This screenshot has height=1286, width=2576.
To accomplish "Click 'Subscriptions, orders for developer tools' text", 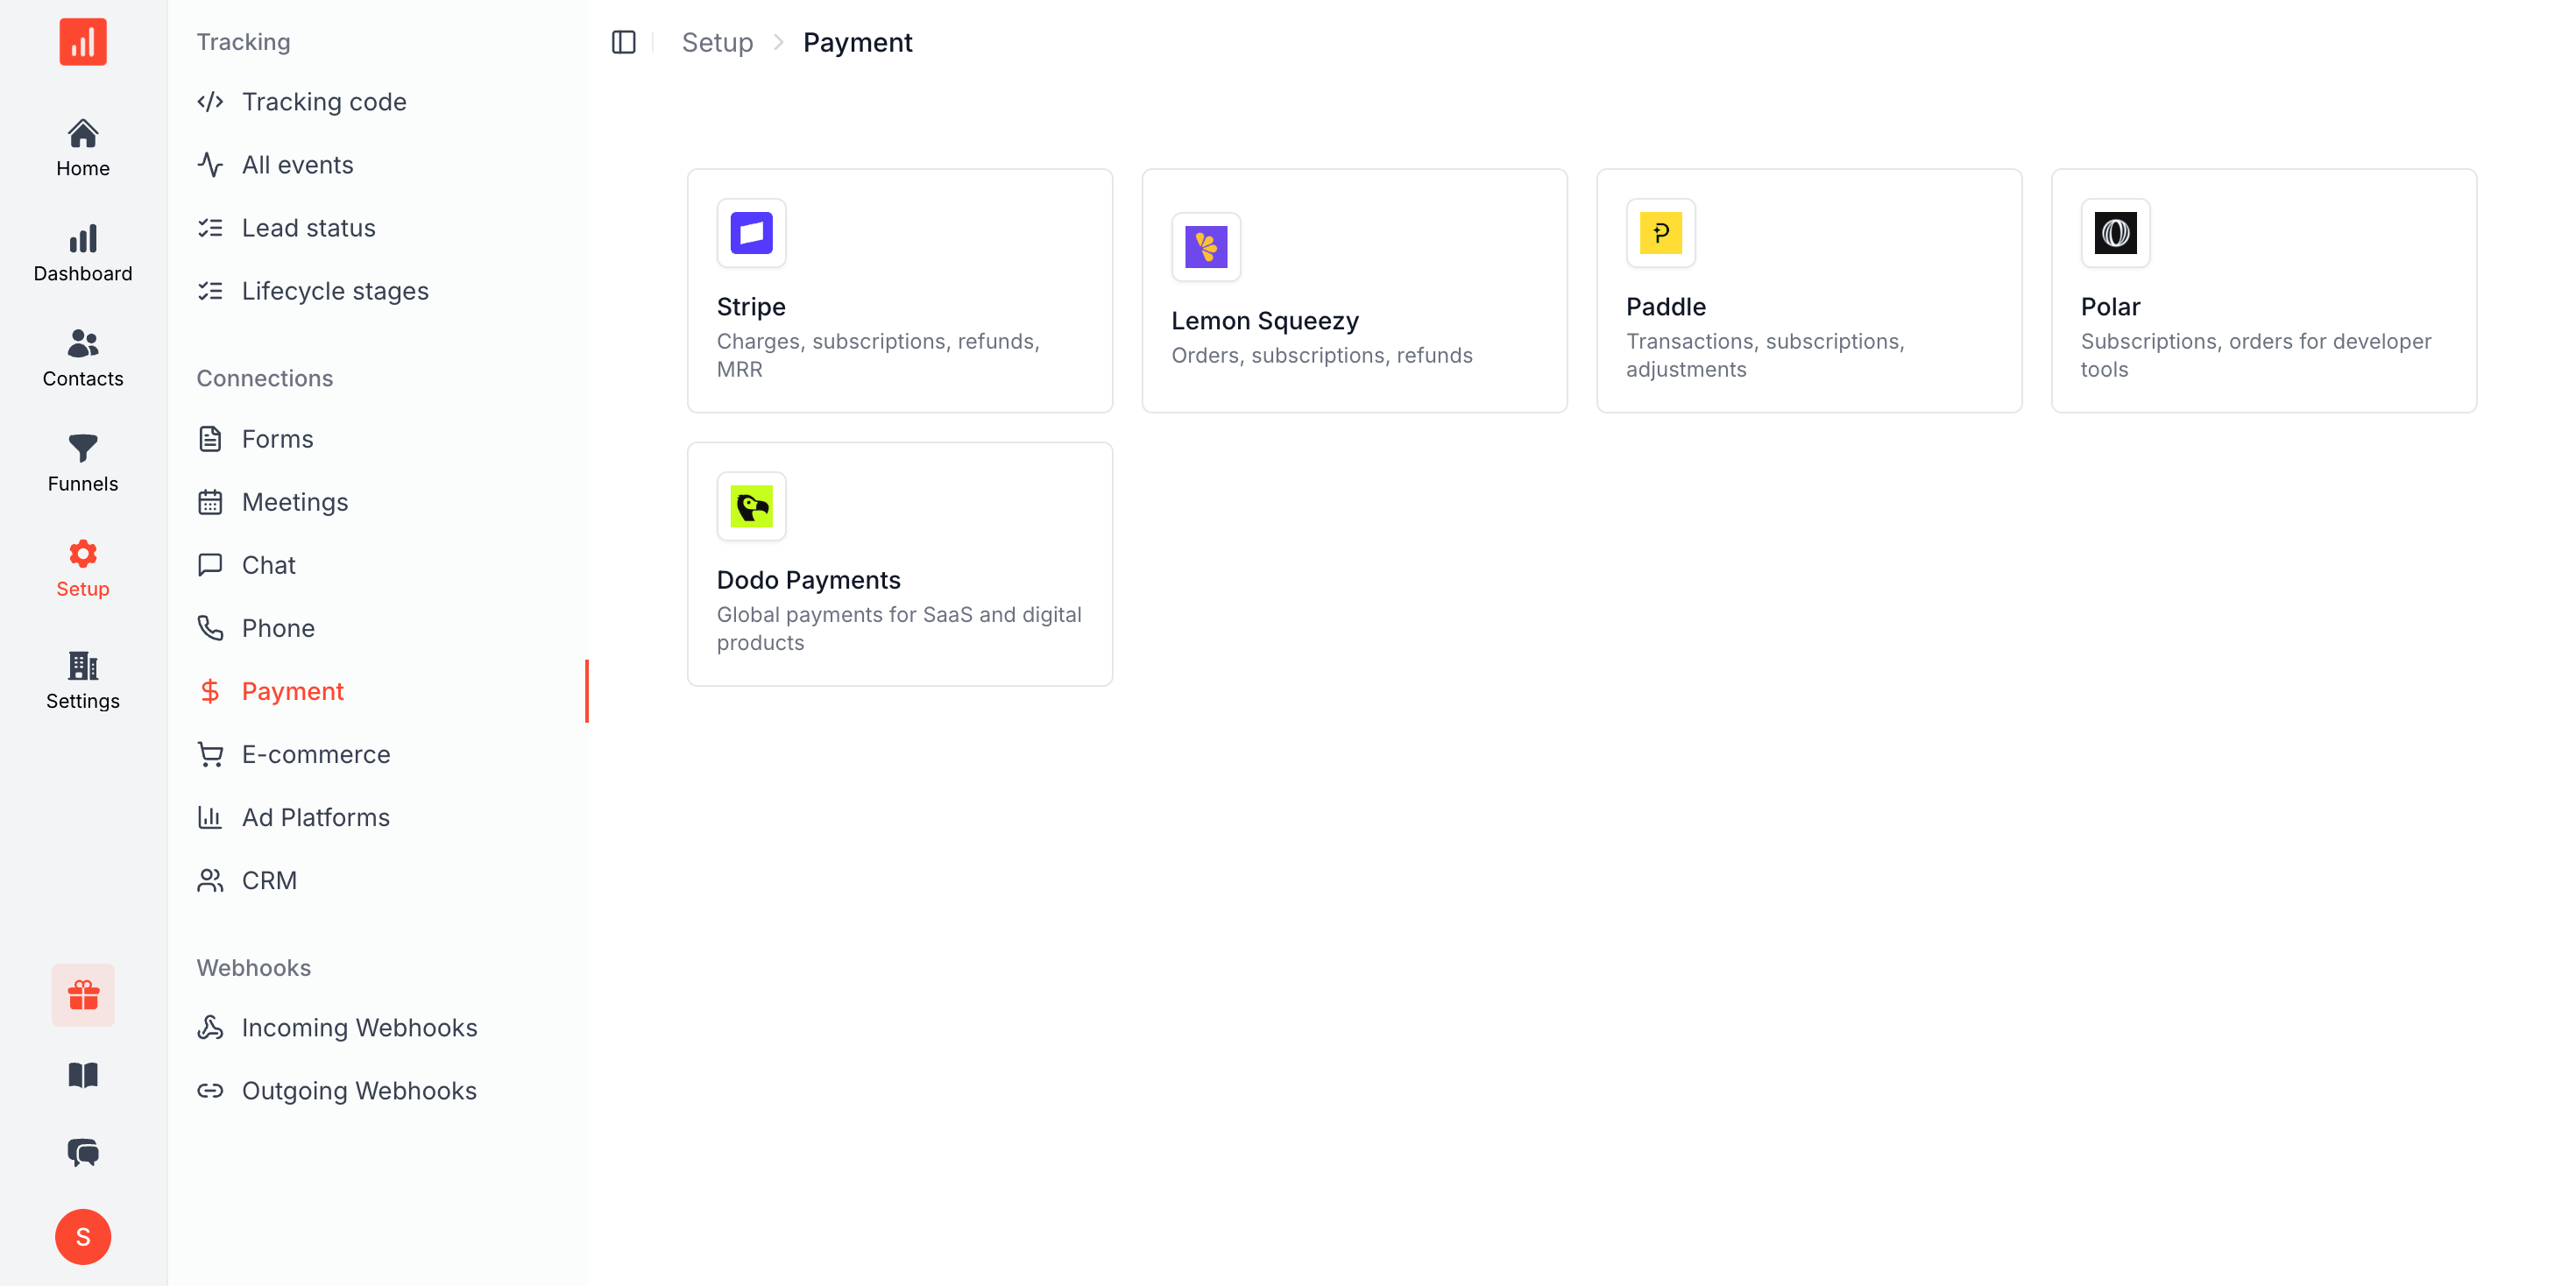I will tap(2256, 355).
